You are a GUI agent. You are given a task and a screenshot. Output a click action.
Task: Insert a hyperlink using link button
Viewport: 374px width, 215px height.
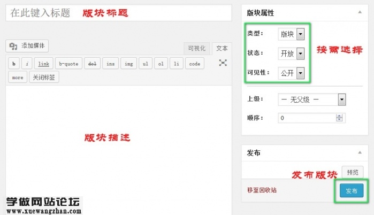[44, 64]
